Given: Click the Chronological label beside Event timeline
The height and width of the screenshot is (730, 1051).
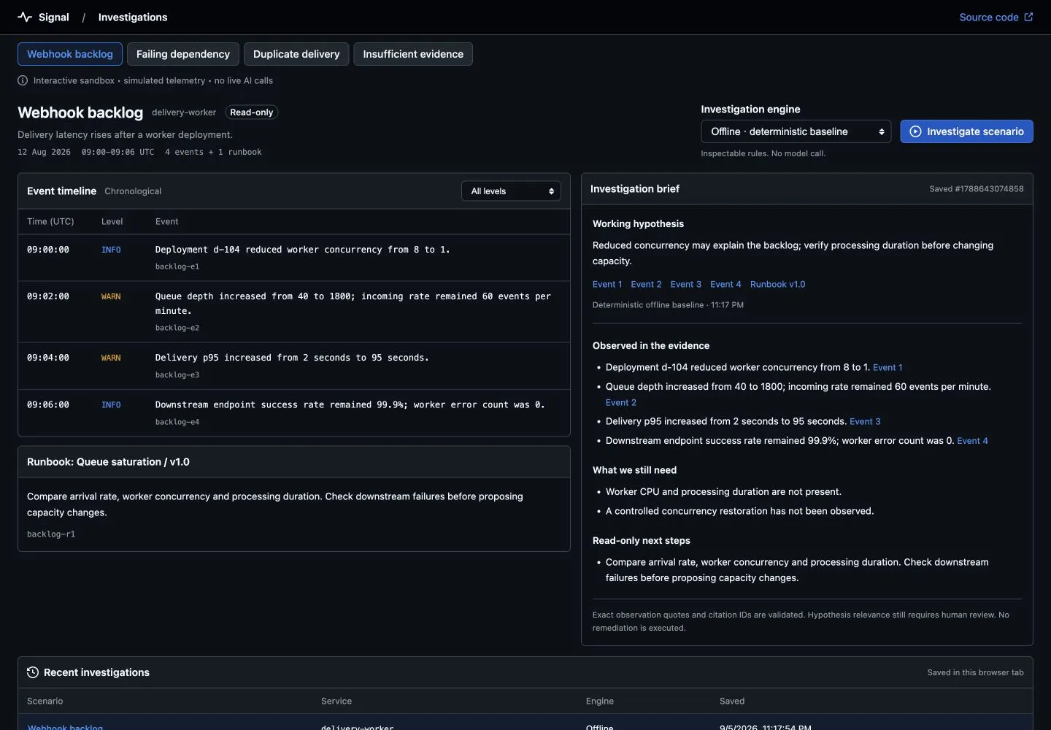Looking at the screenshot, I should (x=133, y=191).
